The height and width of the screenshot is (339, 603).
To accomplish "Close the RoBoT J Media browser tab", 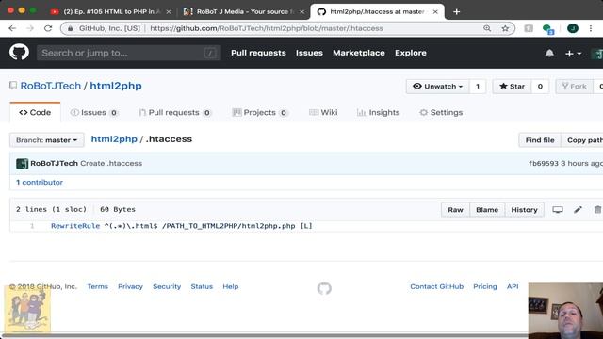I will [x=301, y=12].
